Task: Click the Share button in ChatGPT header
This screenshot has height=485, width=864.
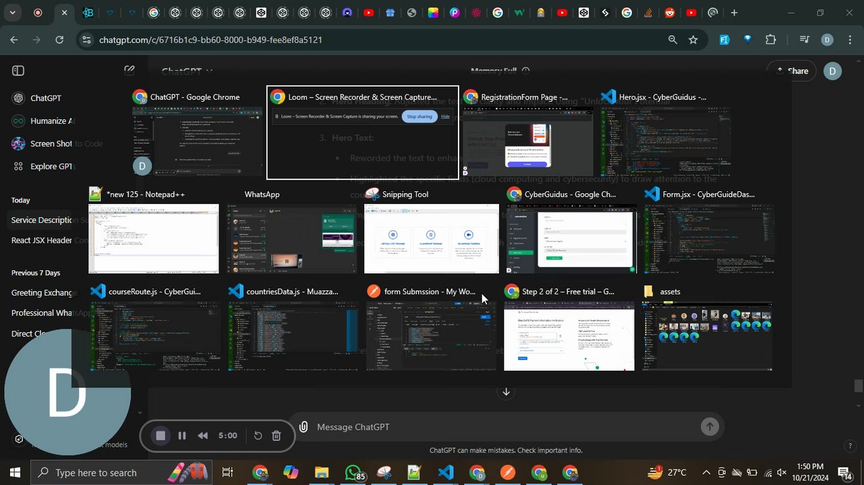Action: (793, 71)
